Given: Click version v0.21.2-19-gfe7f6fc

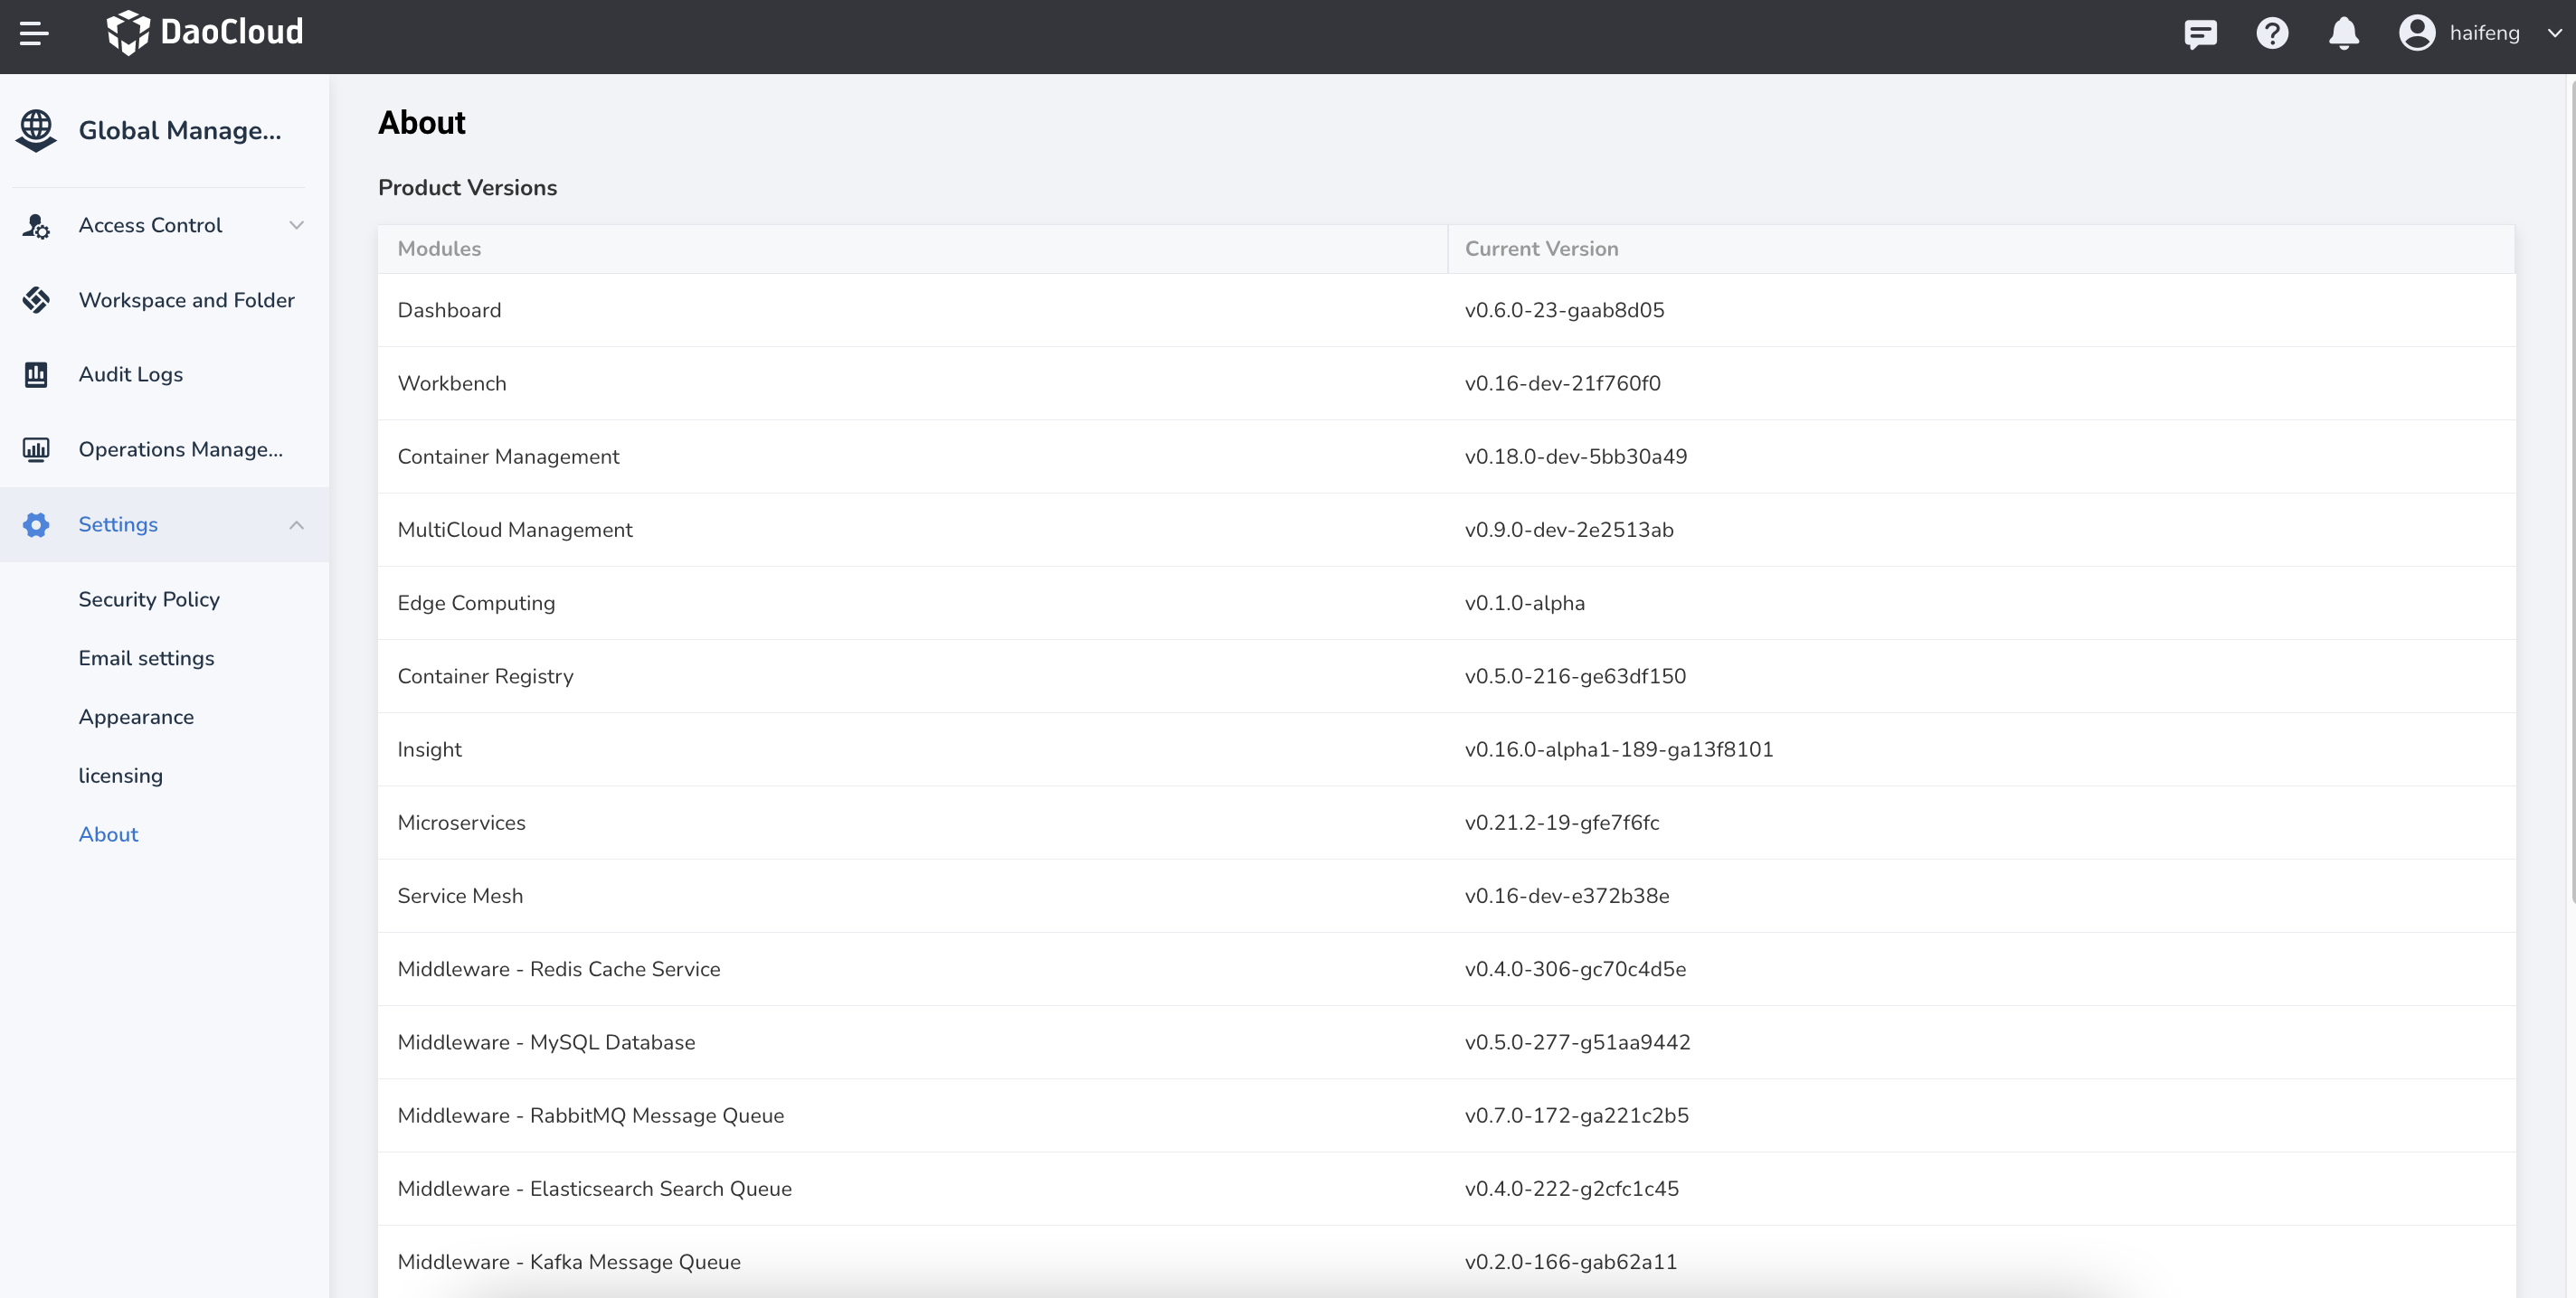Looking at the screenshot, I should click(1561, 823).
